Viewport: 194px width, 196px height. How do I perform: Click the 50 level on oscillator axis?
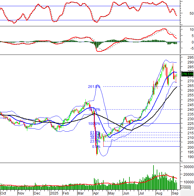[183, 13]
